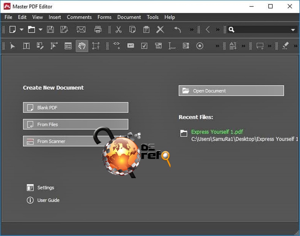Open the Tools menu

pyautogui.click(x=153, y=17)
